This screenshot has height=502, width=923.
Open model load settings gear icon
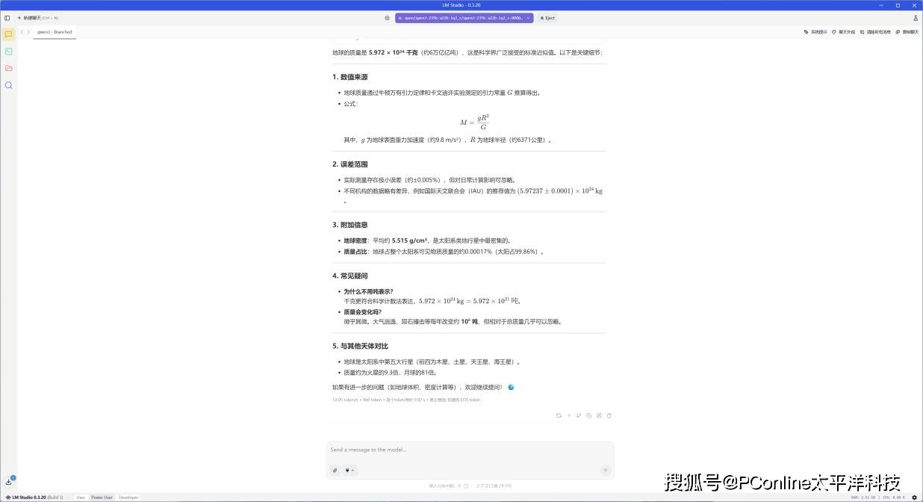387,18
